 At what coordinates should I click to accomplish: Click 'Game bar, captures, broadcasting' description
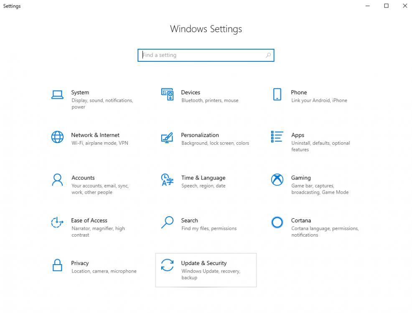coord(320,189)
